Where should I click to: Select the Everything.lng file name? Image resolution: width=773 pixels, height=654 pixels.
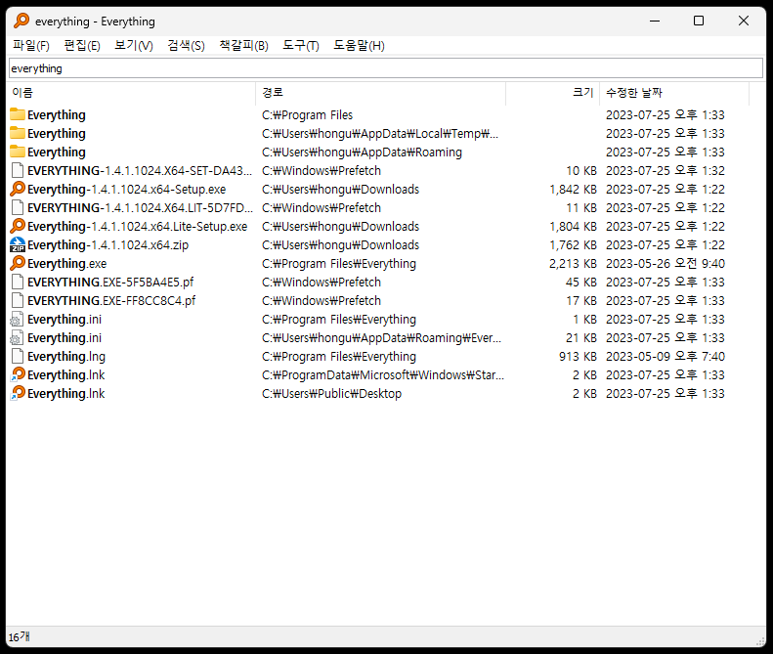tap(66, 357)
